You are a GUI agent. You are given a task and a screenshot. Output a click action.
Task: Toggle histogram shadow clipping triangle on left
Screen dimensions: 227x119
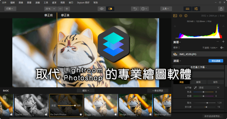pyautogui.click(x=175, y=26)
